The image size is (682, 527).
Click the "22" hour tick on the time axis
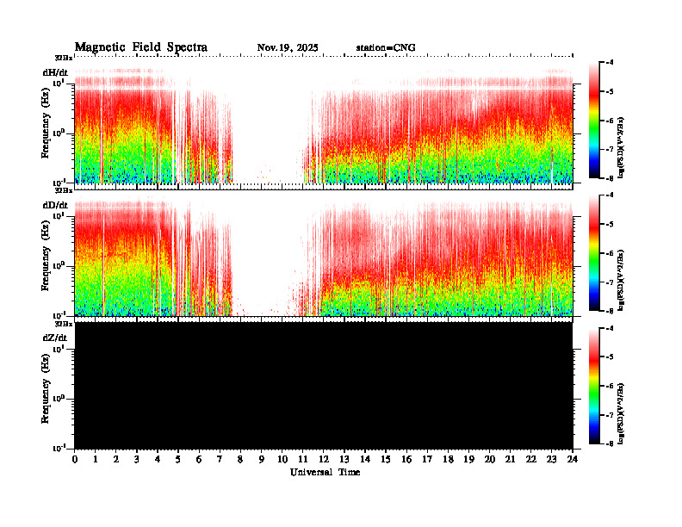point(531,460)
